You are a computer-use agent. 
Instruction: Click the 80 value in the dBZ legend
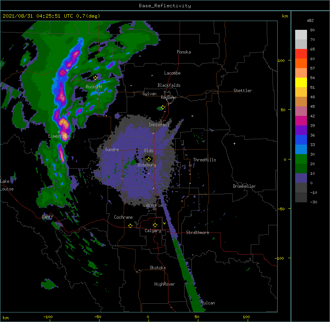[312, 30]
